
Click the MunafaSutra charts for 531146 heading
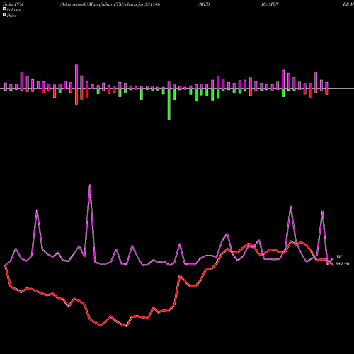(110, 4)
